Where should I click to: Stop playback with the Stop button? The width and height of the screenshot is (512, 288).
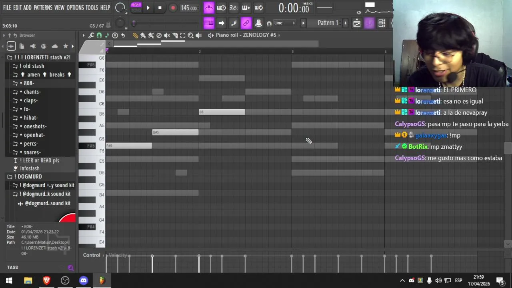click(x=160, y=8)
